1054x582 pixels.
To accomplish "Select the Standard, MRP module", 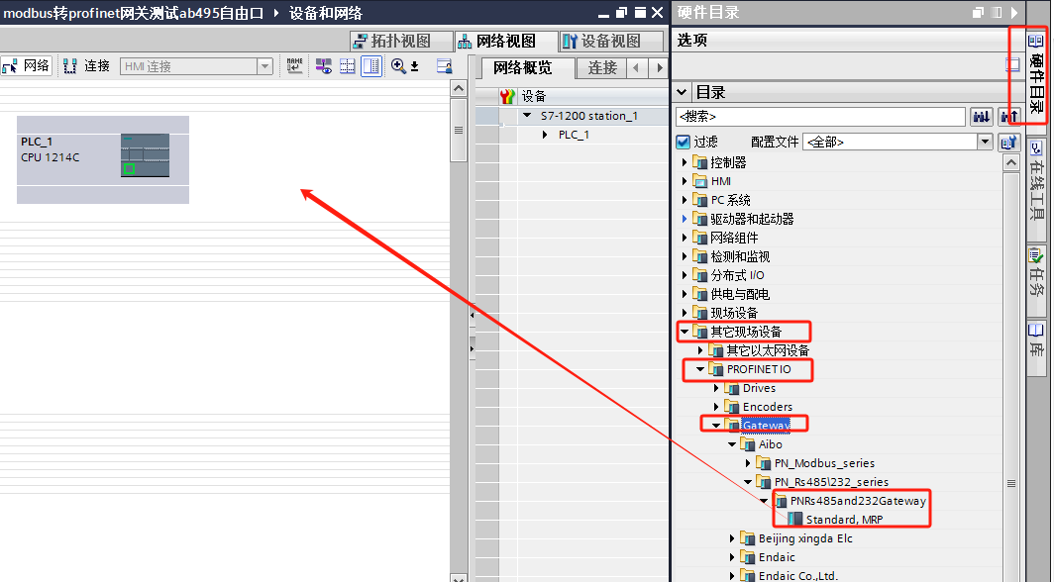I will (x=844, y=519).
